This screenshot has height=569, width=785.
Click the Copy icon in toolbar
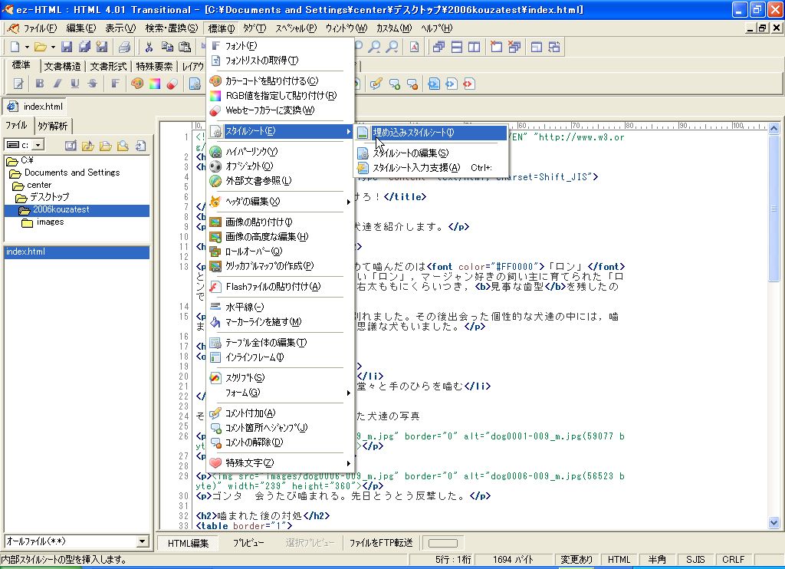(x=166, y=47)
